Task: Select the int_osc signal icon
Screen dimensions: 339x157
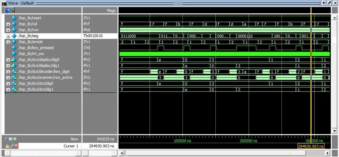Action: point(14,54)
